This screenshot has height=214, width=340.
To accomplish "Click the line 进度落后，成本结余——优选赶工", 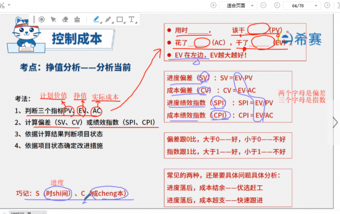I will pos(215,188).
